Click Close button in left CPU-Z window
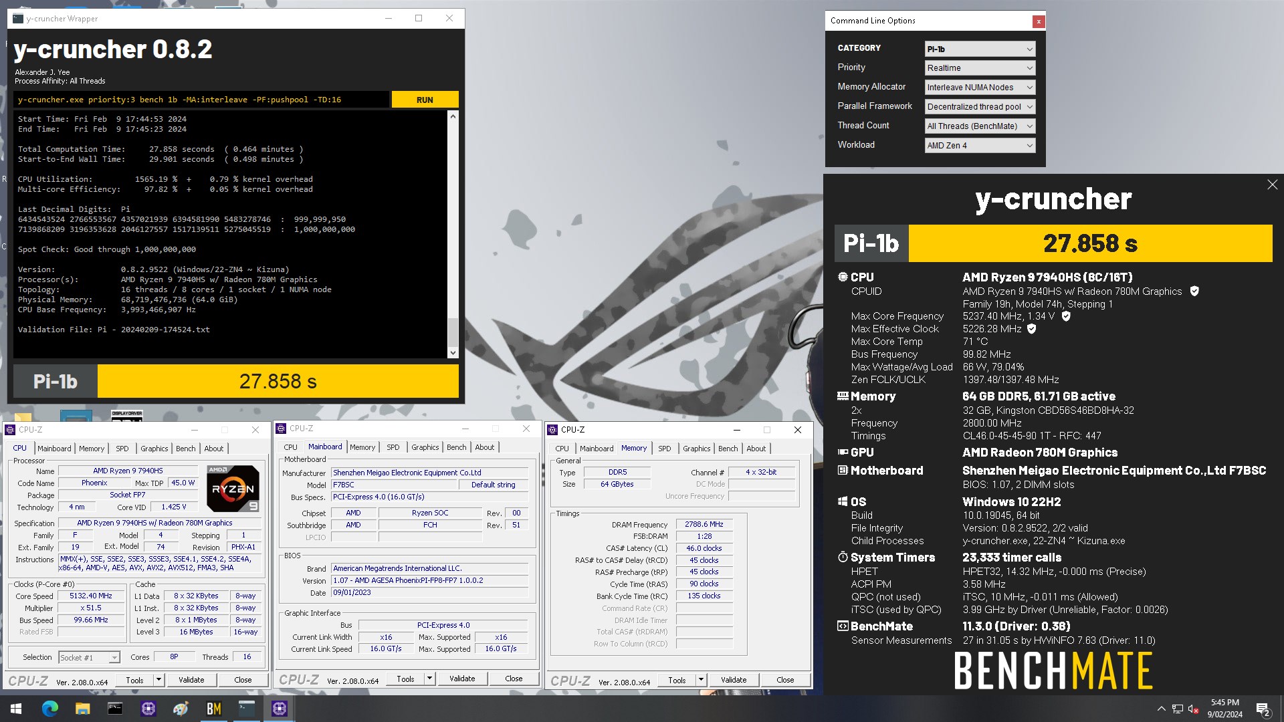Image resolution: width=1284 pixels, height=722 pixels. point(243,680)
